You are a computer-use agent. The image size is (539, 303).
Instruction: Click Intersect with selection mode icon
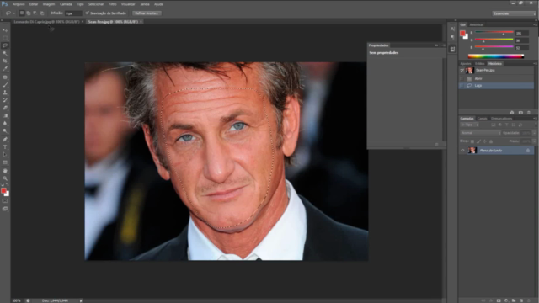(x=42, y=13)
